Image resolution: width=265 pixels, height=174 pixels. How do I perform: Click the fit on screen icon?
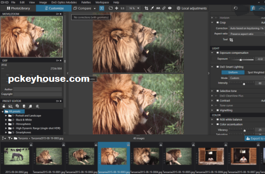click(x=110, y=8)
